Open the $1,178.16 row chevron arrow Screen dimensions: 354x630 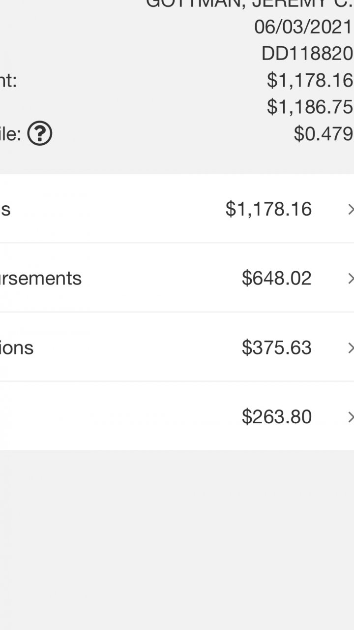click(350, 209)
